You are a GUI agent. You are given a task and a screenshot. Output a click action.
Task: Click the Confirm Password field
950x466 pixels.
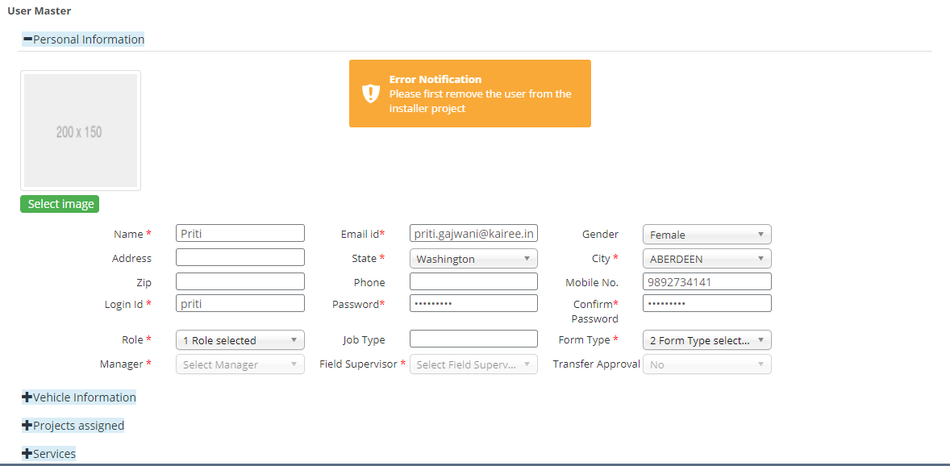(706, 304)
